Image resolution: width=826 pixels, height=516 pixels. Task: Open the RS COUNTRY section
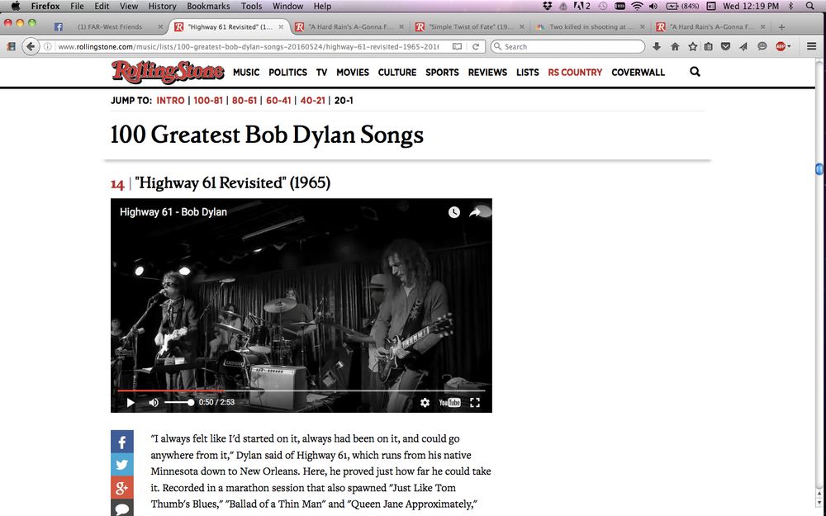(575, 72)
